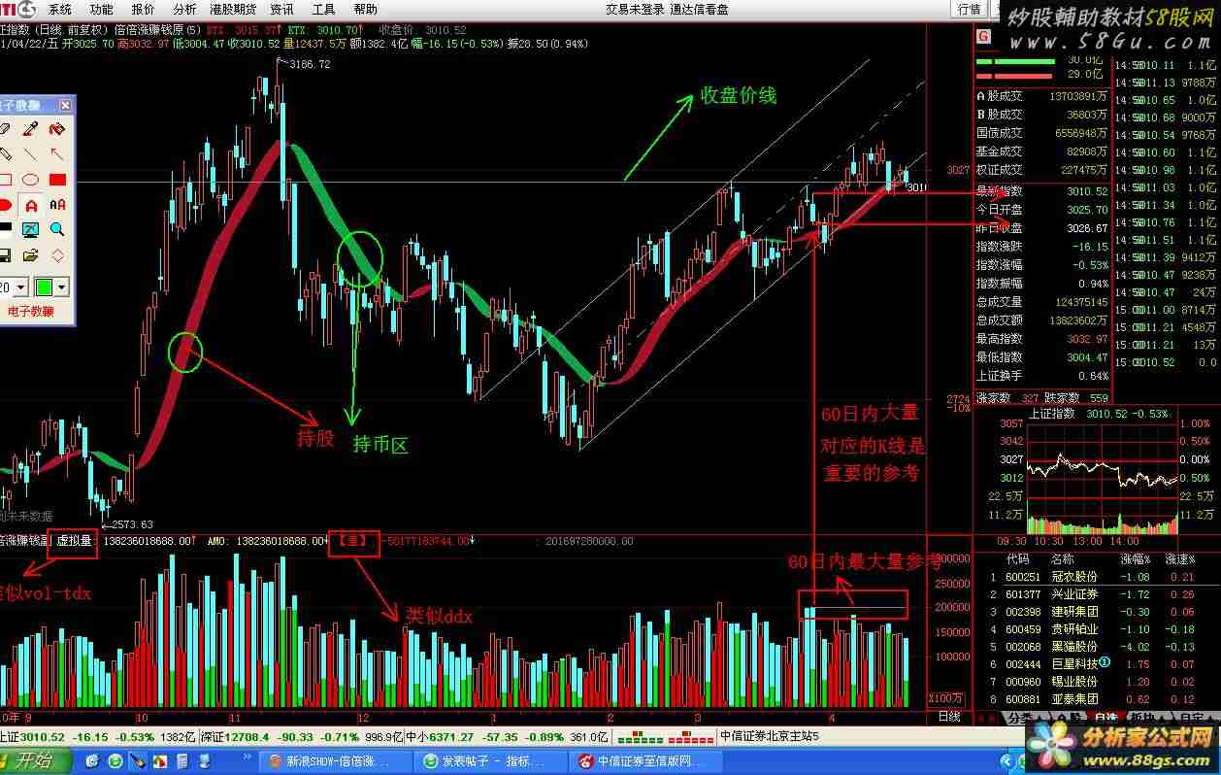The image size is (1221, 775).
Task: Click the 涨幅% column header
Action: pos(1134,559)
